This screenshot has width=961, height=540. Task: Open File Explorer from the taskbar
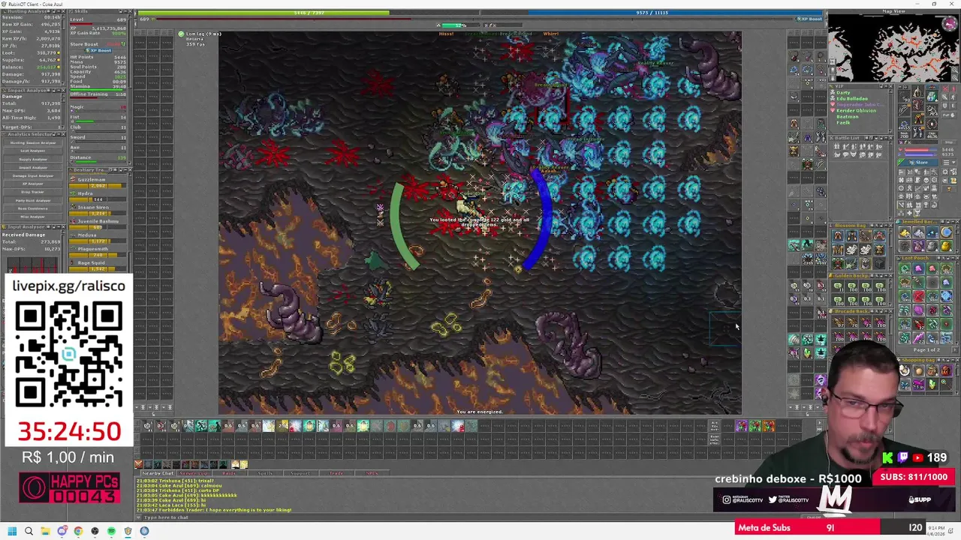pyautogui.click(x=45, y=531)
